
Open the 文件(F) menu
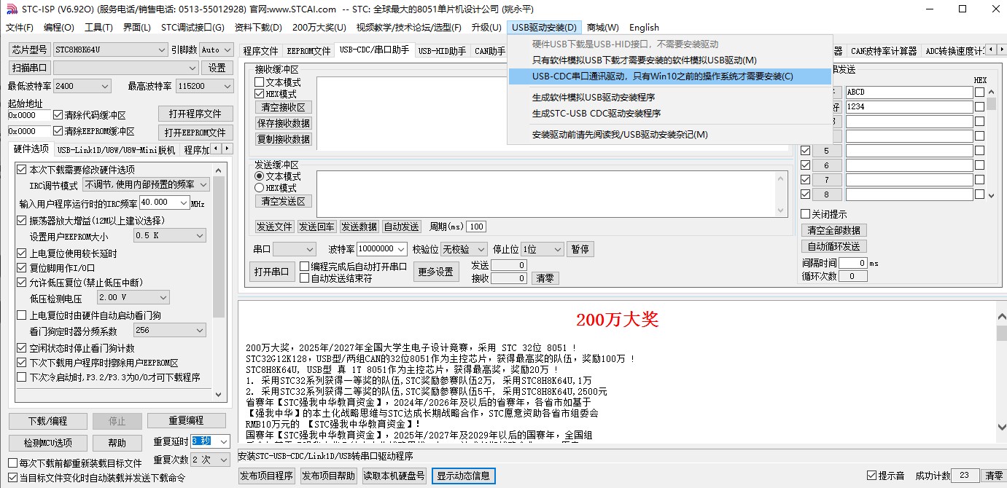click(x=20, y=28)
